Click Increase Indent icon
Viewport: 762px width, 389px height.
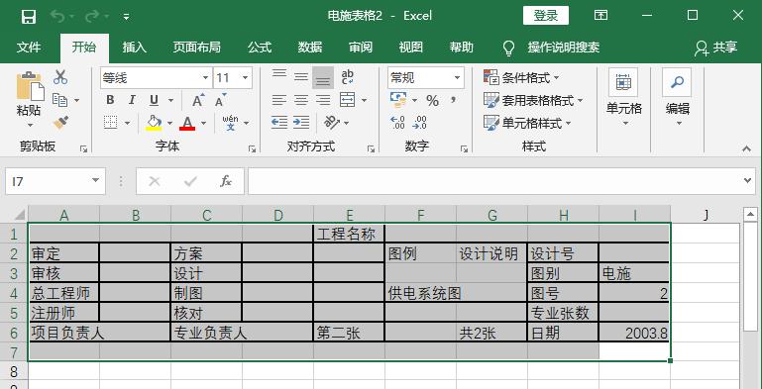(301, 123)
